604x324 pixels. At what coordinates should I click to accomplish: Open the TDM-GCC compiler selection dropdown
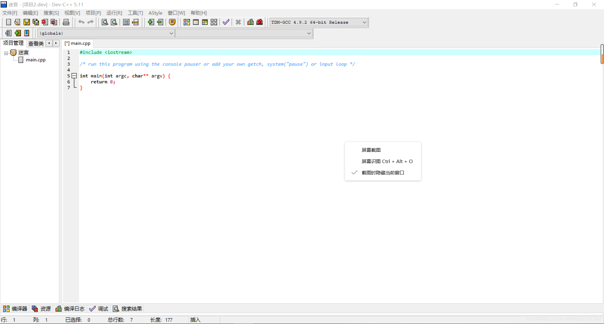tap(319, 22)
